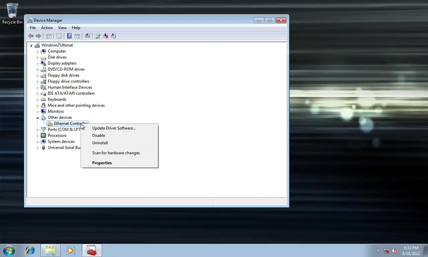Open the View menu
This screenshot has height=257, width=428.
62,28
